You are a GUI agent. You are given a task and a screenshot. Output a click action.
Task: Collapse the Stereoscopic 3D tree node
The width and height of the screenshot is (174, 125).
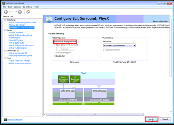[x=5, y=51]
